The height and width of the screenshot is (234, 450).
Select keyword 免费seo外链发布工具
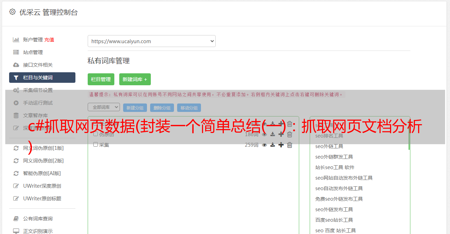pos(339,199)
